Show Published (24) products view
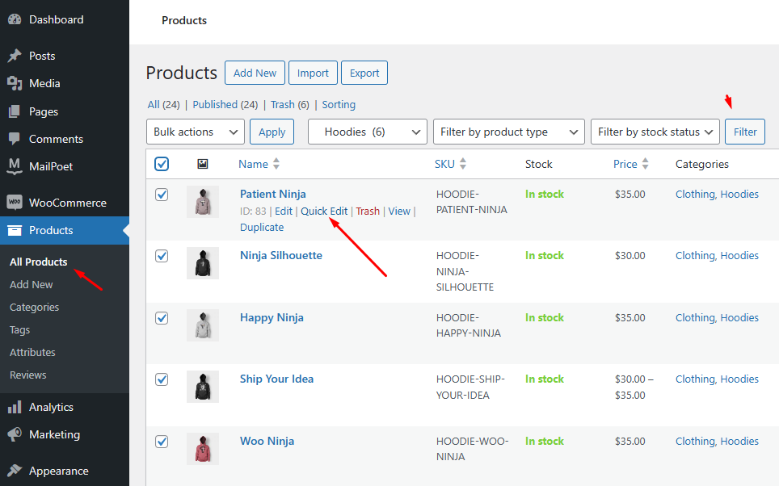Viewport: 779px width, 486px height. click(225, 104)
